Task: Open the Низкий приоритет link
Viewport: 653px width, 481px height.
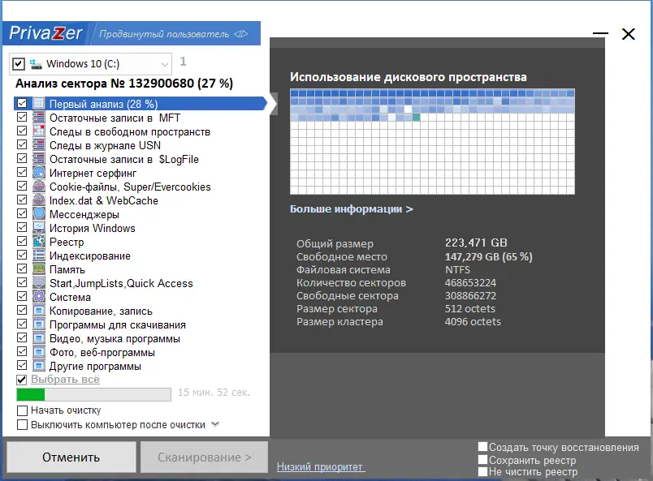Action: point(321,466)
